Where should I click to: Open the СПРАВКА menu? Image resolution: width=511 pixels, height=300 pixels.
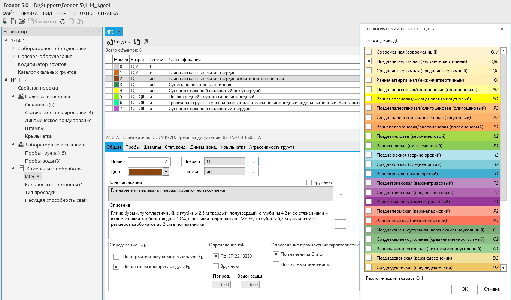pyautogui.click(x=108, y=13)
